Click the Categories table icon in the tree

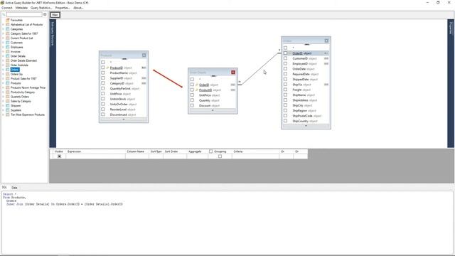pyautogui.click(x=8, y=29)
